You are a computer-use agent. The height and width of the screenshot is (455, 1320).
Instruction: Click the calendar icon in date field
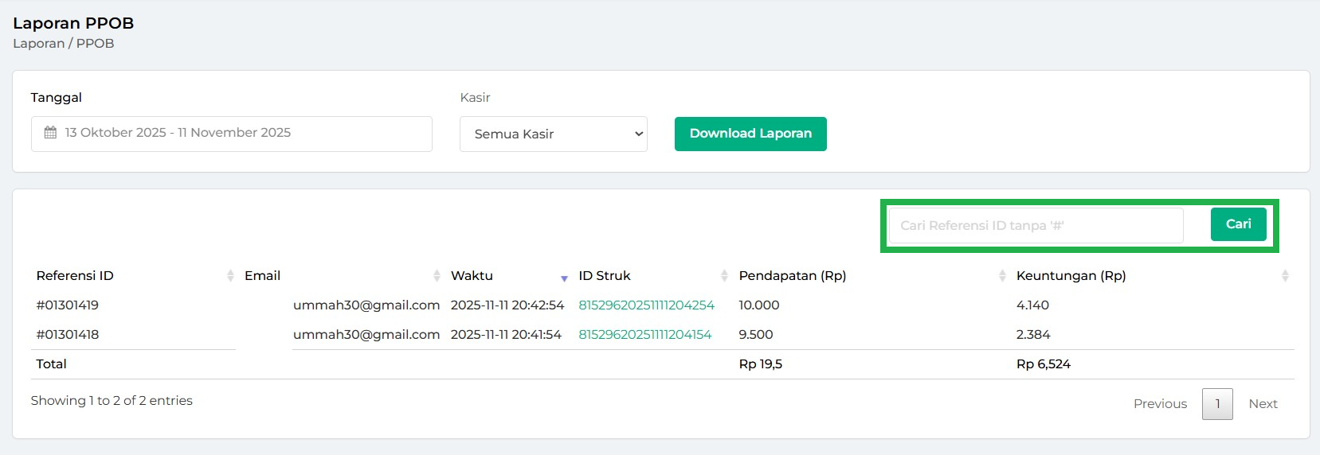(x=50, y=133)
